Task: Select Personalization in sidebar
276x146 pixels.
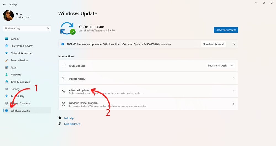Action: (27, 60)
